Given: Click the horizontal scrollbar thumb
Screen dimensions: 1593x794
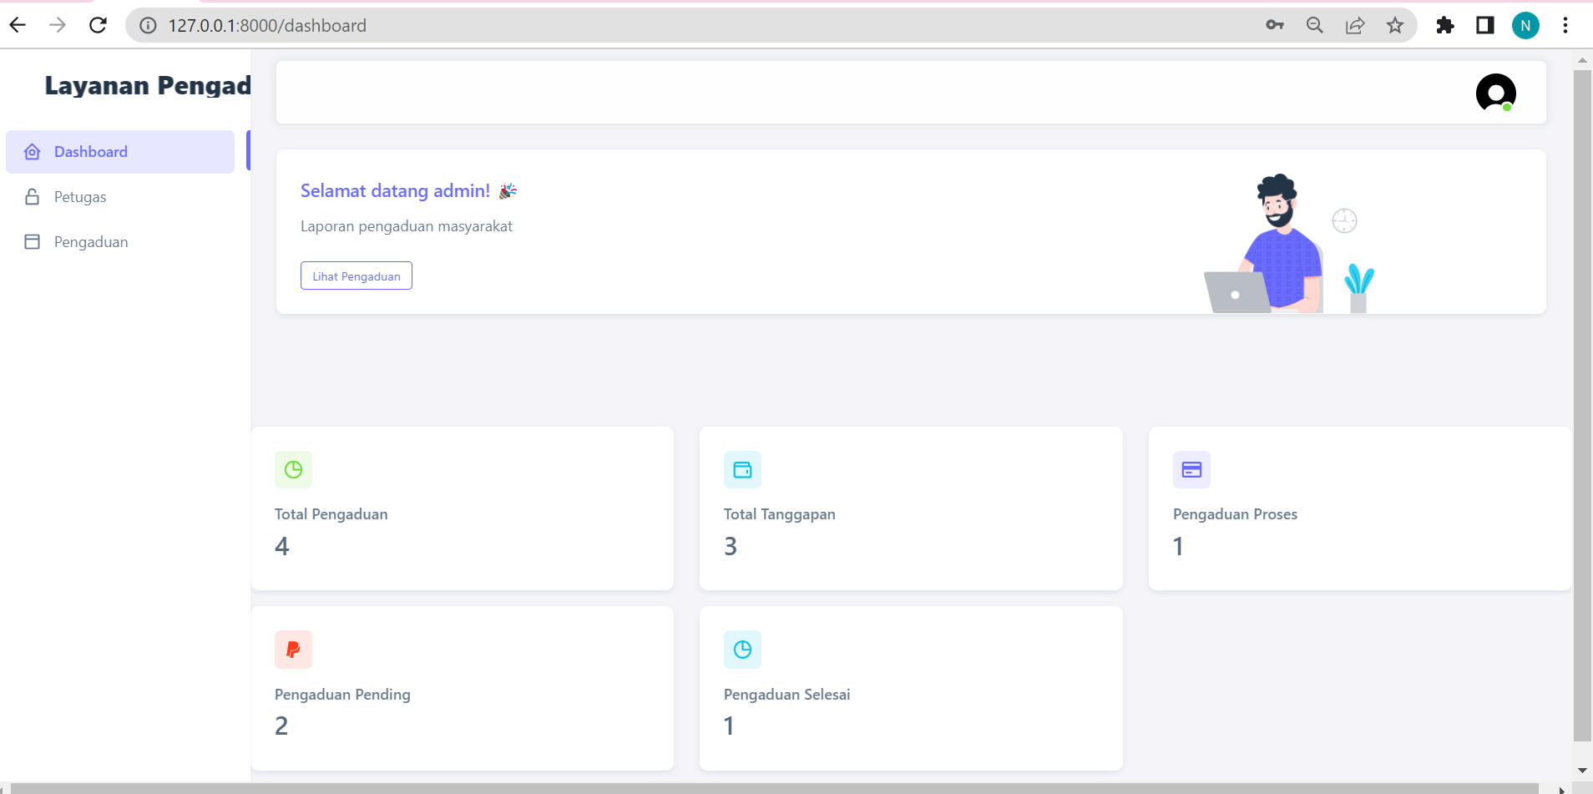Looking at the screenshot, I should 775,788.
